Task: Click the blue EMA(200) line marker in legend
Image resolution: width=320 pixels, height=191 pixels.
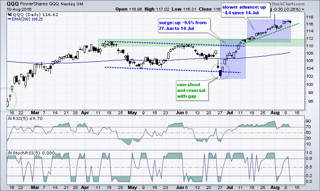Action: (9, 19)
